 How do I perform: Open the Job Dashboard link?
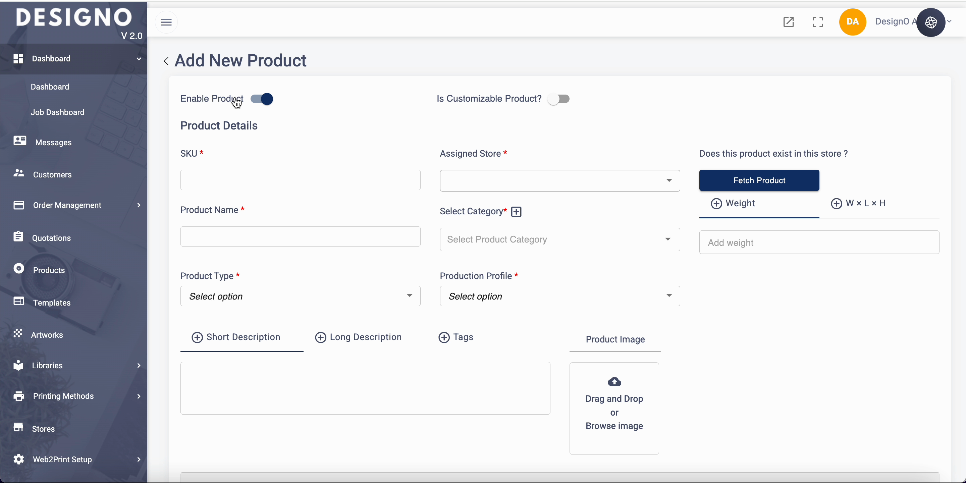click(57, 112)
